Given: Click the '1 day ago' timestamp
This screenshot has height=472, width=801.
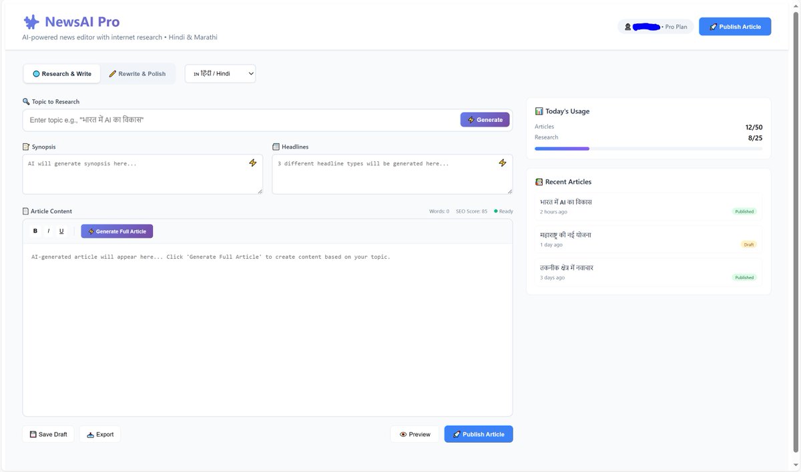Looking at the screenshot, I should coord(551,245).
